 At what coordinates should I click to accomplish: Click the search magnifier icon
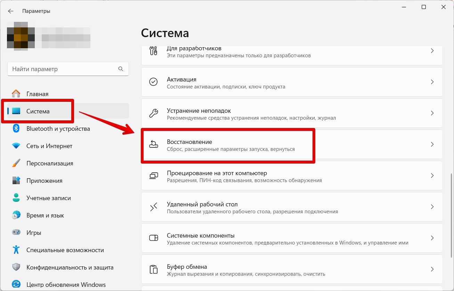121,69
